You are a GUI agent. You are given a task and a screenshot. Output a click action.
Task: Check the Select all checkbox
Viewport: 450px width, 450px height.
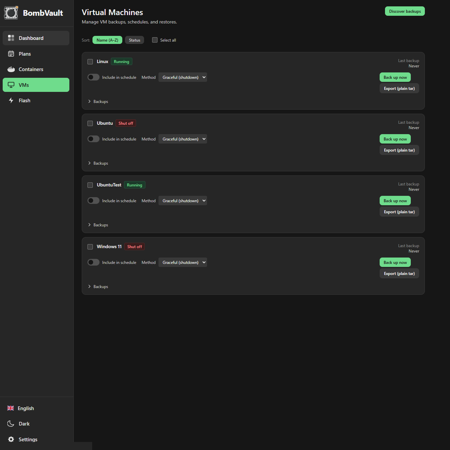click(x=155, y=40)
